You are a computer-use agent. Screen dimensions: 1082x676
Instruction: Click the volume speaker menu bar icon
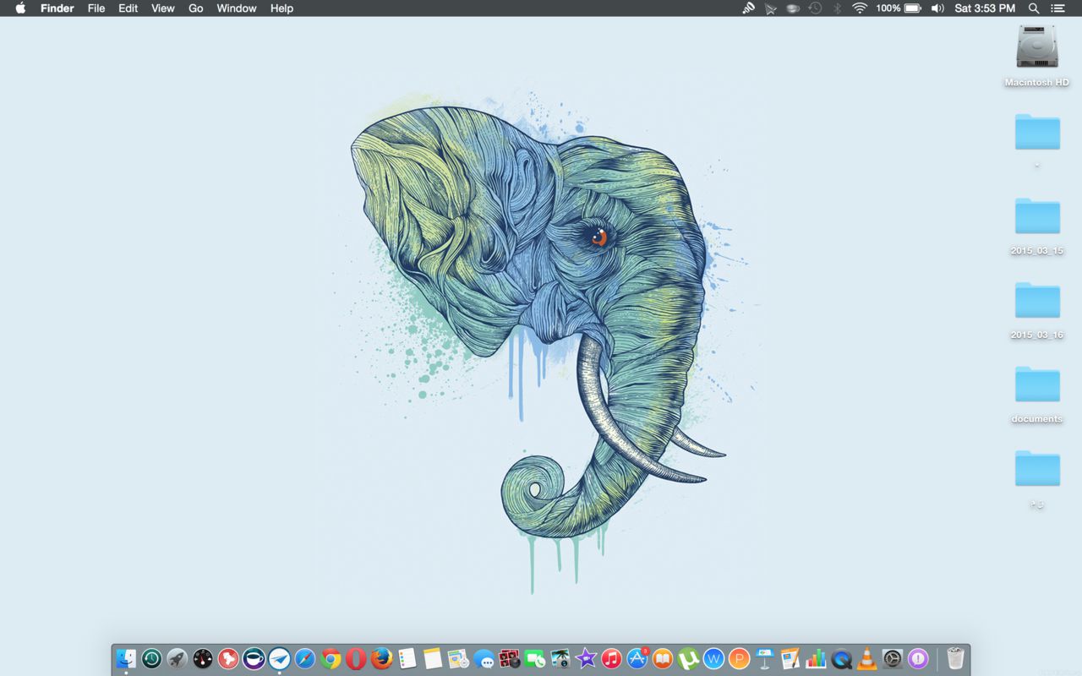click(x=937, y=8)
